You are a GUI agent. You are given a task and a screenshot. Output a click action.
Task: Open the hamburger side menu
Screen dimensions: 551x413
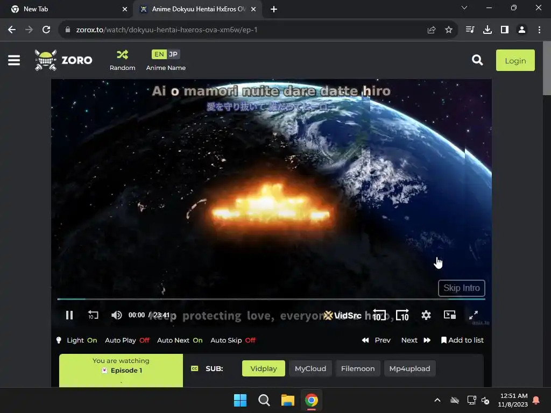[14, 60]
